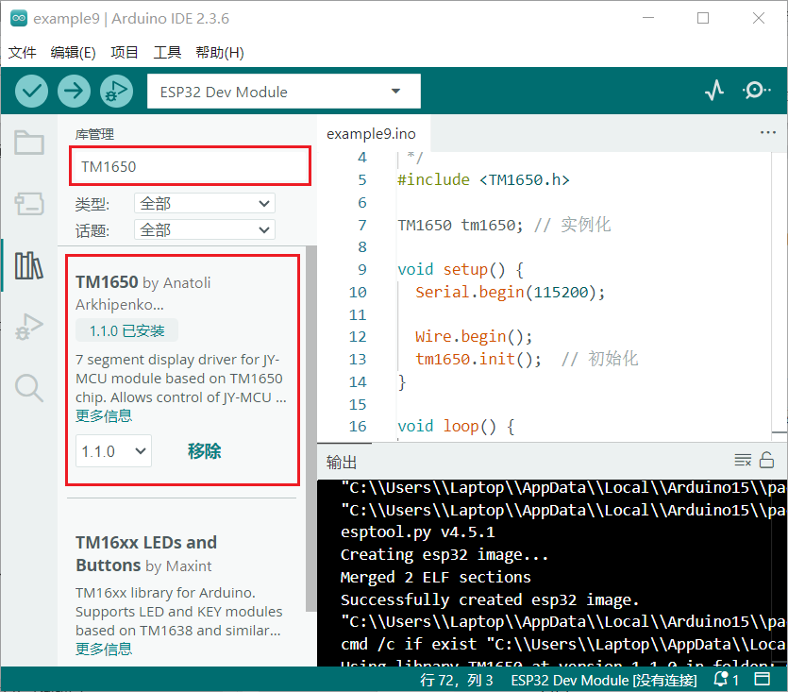Click the TM1650 library title
Image resolution: width=788 pixels, height=692 pixels.
[107, 282]
